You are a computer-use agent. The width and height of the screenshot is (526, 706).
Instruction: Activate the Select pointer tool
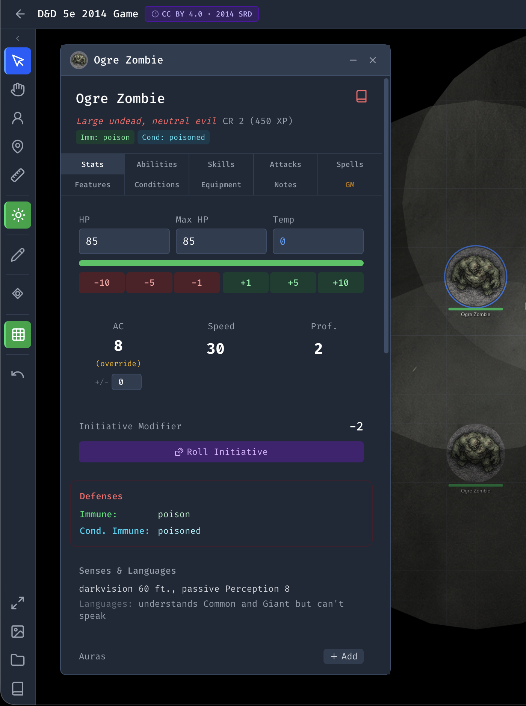pyautogui.click(x=18, y=61)
